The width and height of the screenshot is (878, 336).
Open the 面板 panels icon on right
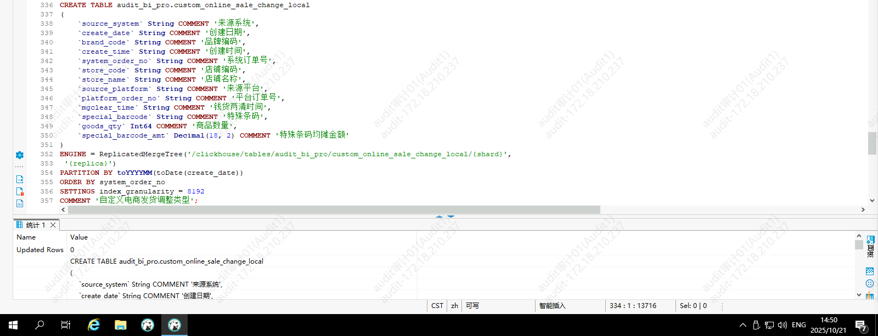point(870,246)
